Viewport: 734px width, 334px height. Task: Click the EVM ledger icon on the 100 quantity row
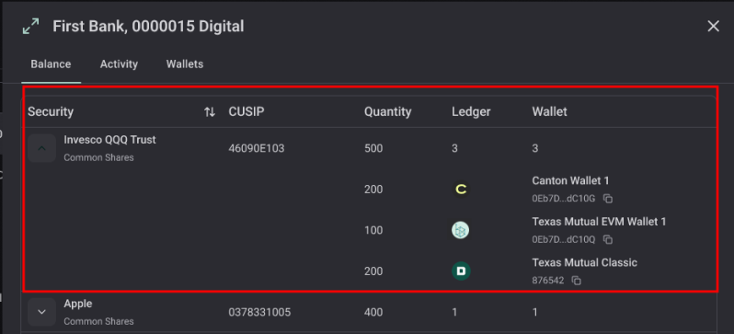pyautogui.click(x=461, y=230)
